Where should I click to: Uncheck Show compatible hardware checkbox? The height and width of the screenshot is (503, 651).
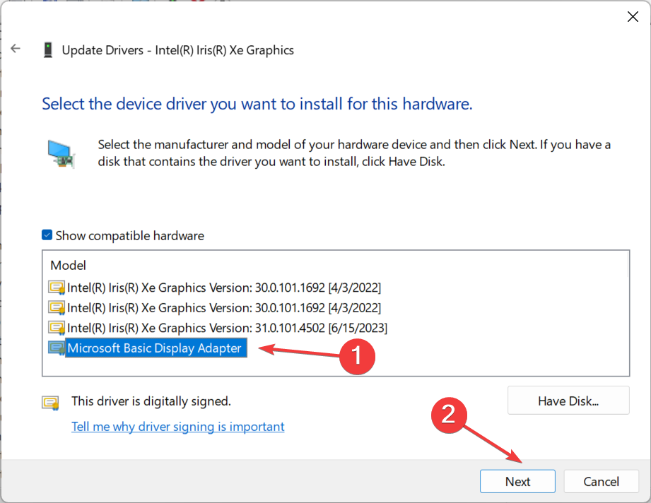[x=47, y=235]
